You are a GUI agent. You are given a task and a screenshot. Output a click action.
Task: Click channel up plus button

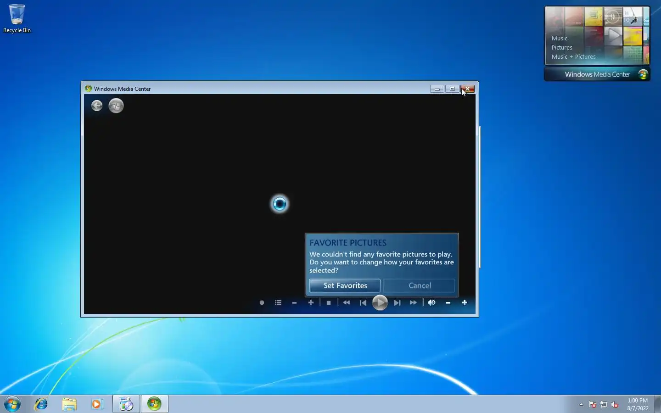coord(311,303)
